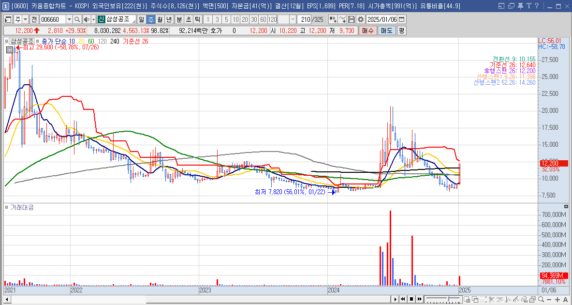Click the crosshair arrow tool icon at bottom
Screen dimensions: 572x305
click(491, 300)
